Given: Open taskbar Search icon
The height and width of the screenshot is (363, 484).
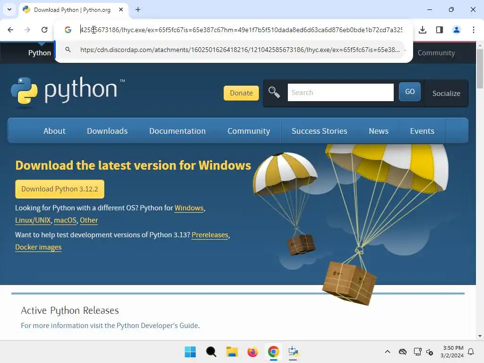Looking at the screenshot, I should pos(211,352).
